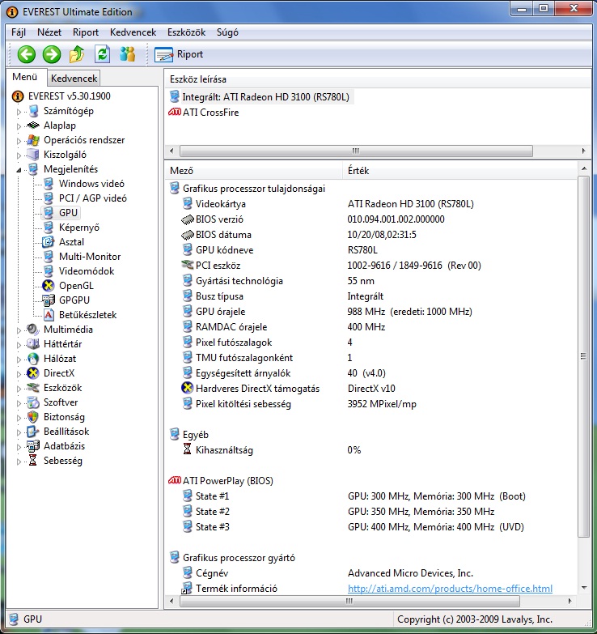This screenshot has width=597, height=634.
Task: Click the device list horizontal scrollbar thumb
Action: coord(356,151)
